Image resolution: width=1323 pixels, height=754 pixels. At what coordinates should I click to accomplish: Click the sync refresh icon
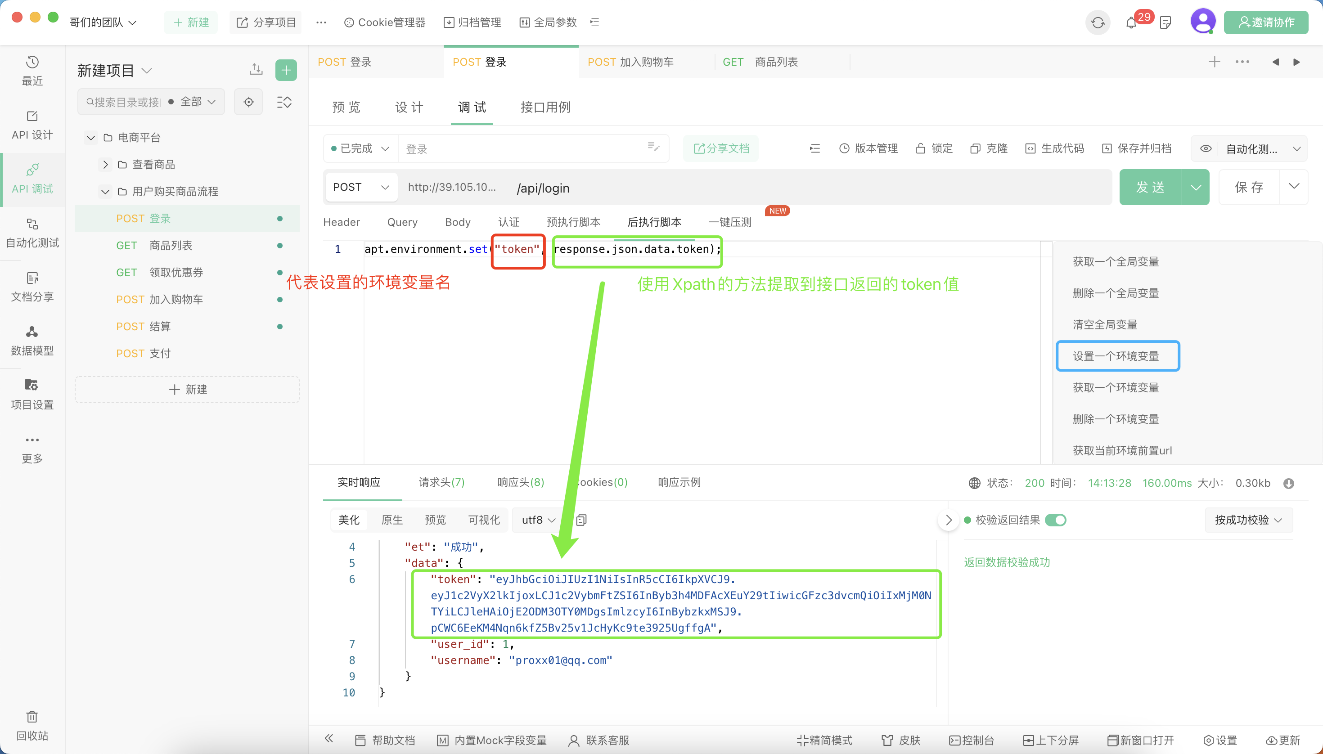tap(1098, 22)
